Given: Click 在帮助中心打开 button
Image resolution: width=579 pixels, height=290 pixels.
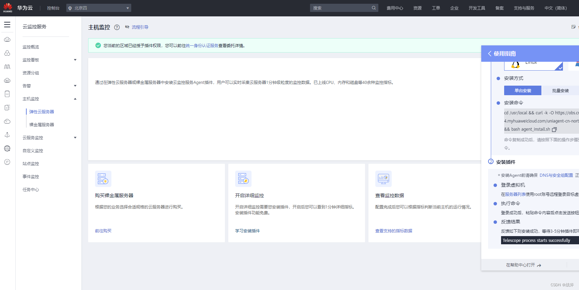Looking at the screenshot, I should tap(524, 265).
